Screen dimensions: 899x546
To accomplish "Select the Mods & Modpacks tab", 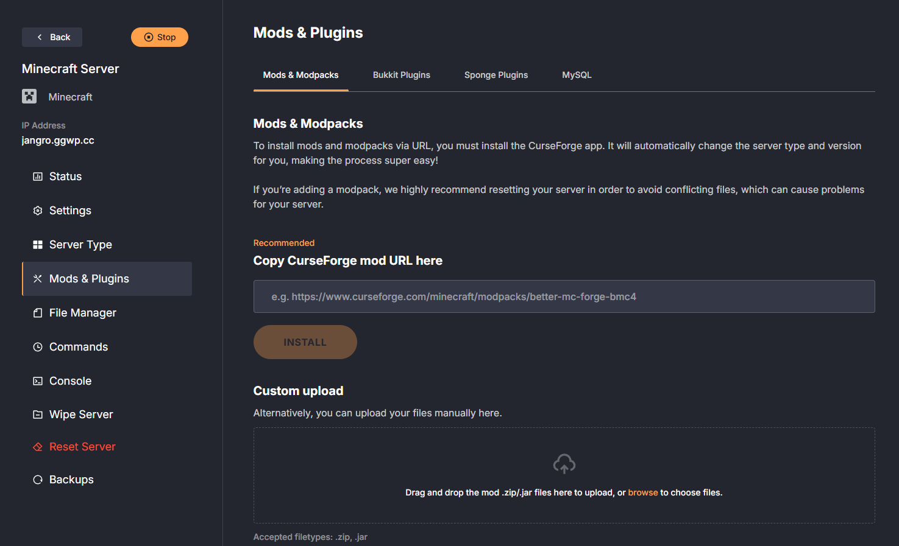I will [300, 74].
